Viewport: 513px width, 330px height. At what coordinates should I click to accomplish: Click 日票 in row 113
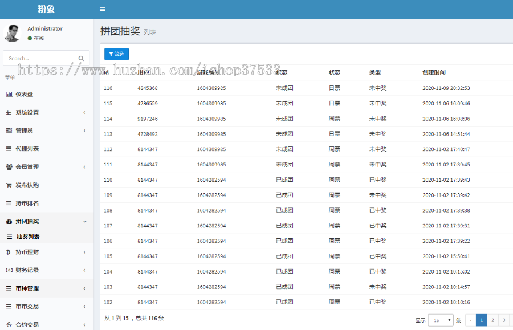point(335,134)
